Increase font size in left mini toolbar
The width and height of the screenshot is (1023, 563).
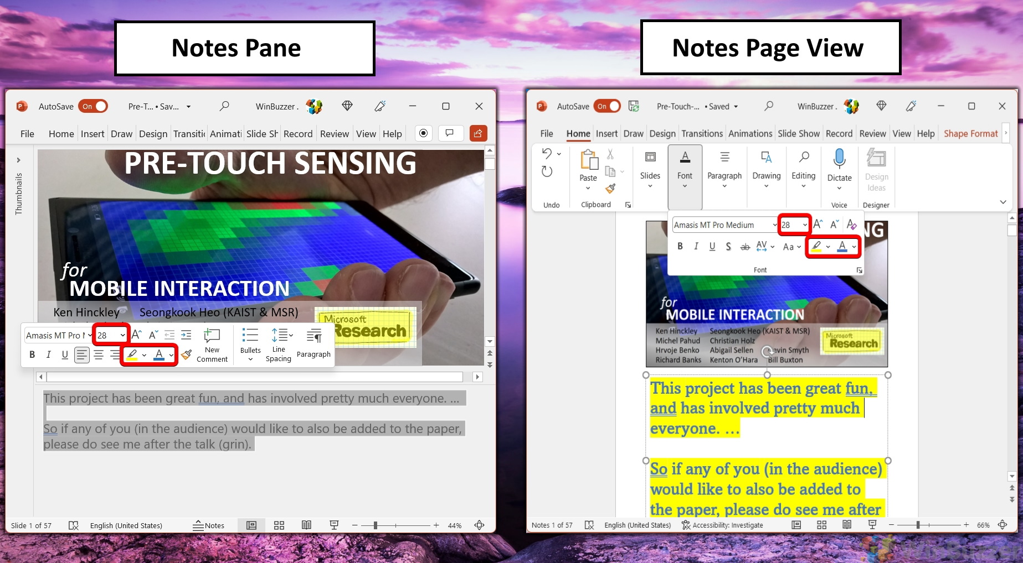(x=136, y=335)
